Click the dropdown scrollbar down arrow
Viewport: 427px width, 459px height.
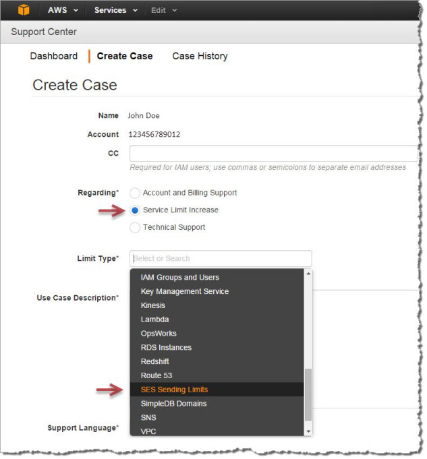pyautogui.click(x=308, y=431)
